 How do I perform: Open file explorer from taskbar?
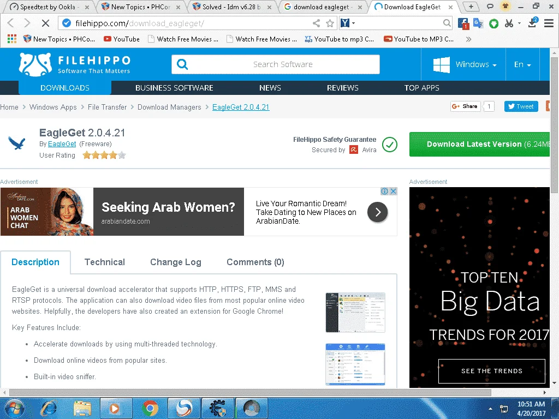pyautogui.click(x=82, y=408)
